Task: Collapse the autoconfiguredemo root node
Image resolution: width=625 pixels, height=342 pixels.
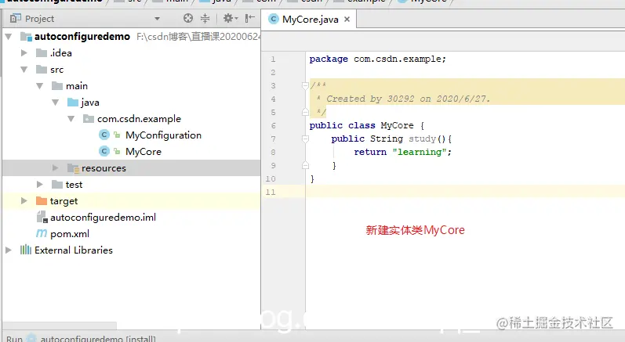Action: click(x=8, y=37)
